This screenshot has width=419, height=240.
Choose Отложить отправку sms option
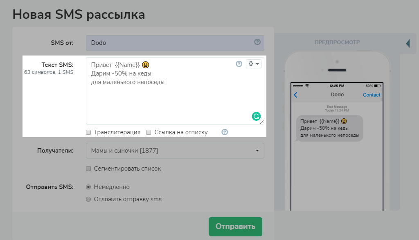(88, 199)
